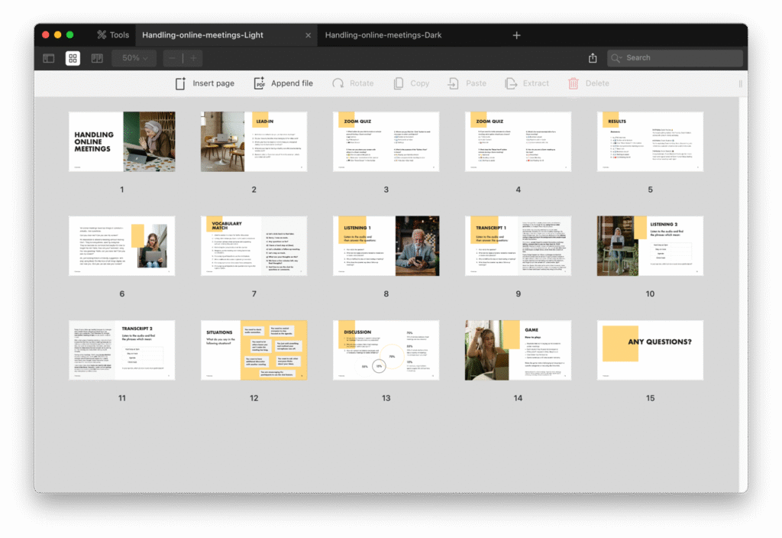
Task: Show the sidebar panel view
Action: 48,58
